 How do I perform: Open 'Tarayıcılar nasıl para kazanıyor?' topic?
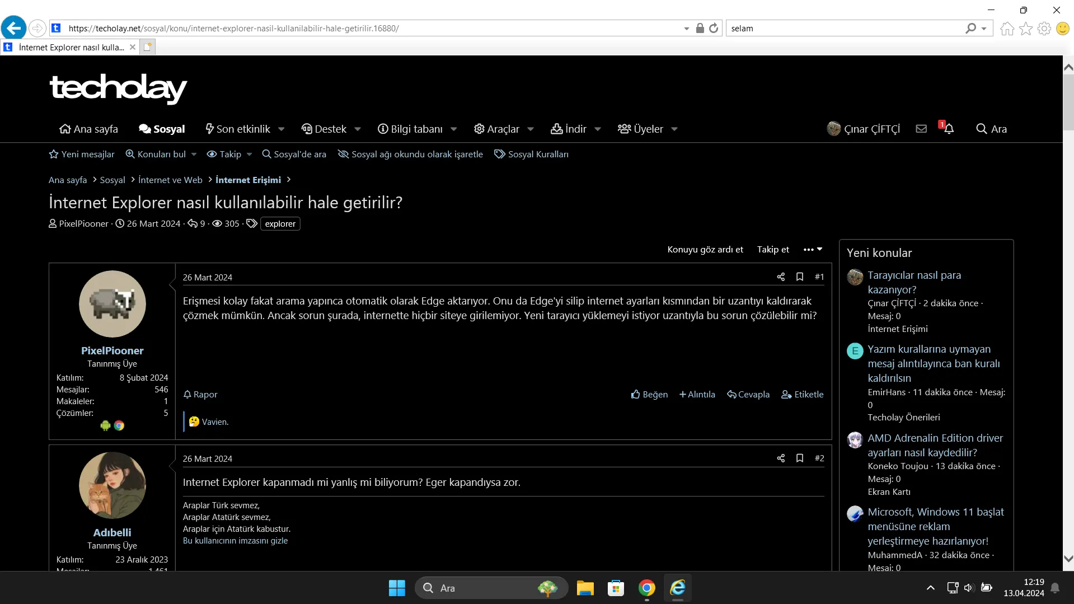[x=914, y=283]
